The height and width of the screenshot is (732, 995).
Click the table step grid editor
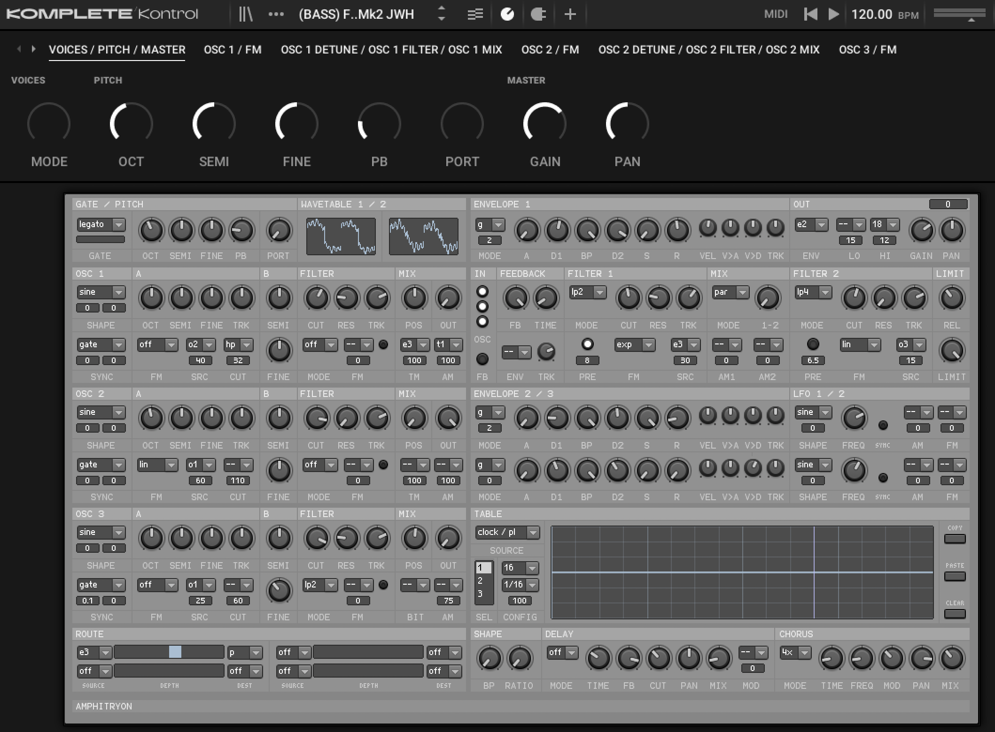[x=742, y=572]
